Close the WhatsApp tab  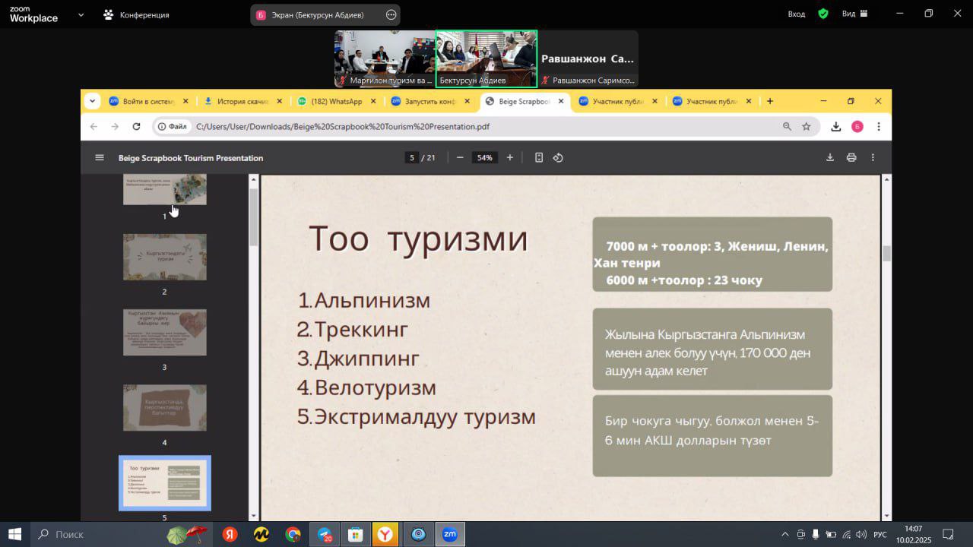pyautogui.click(x=373, y=101)
